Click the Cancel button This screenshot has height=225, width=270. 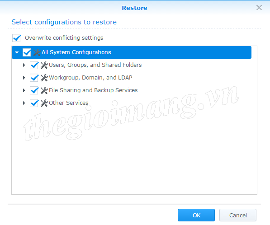tap(238, 215)
